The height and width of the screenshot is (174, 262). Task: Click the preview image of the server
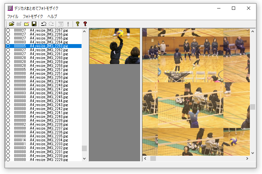click(115, 46)
